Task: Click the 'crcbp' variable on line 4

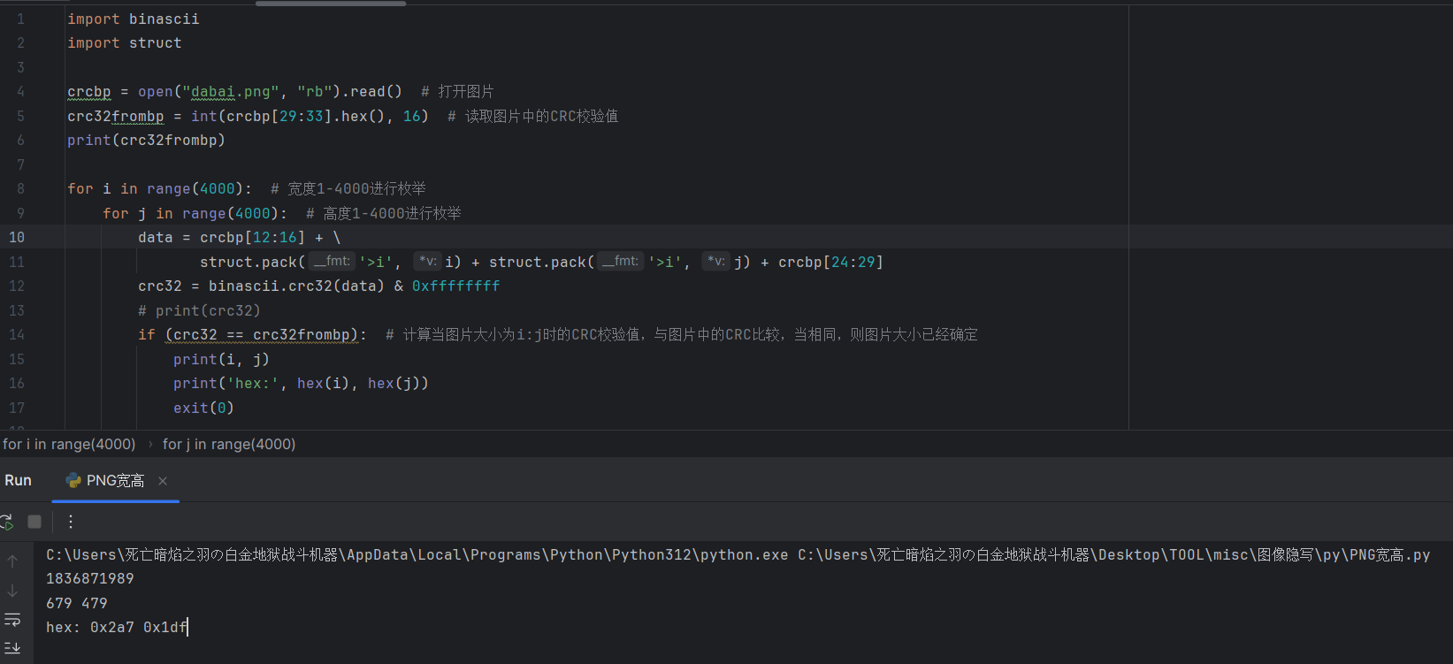Action: click(89, 91)
